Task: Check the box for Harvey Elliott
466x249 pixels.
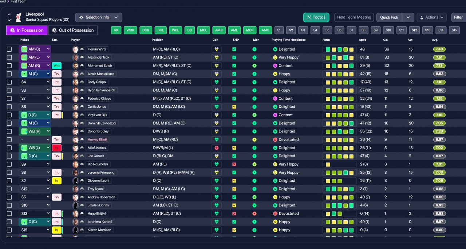Action: pyautogui.click(x=9, y=139)
